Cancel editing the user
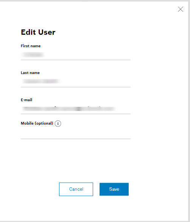Viewport: 190px width, 222px height. point(76,189)
